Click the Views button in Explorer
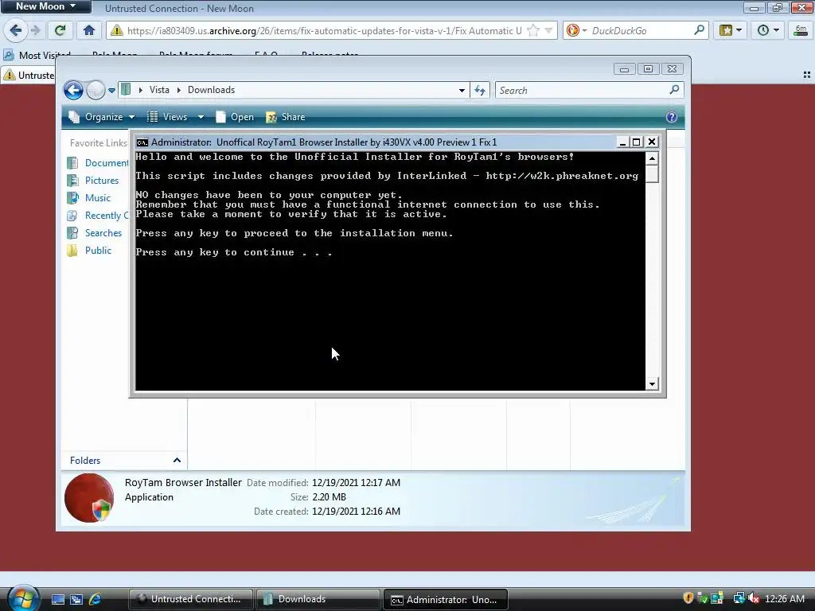The width and height of the screenshot is (815, 611). tap(167, 117)
